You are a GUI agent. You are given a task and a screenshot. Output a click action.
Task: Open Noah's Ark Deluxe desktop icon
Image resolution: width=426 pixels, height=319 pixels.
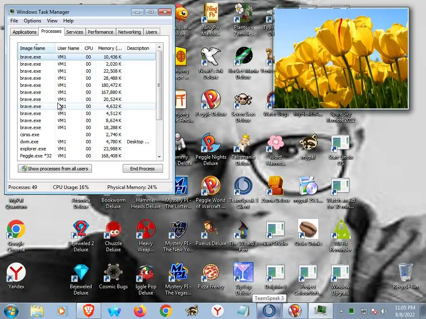coord(211,63)
